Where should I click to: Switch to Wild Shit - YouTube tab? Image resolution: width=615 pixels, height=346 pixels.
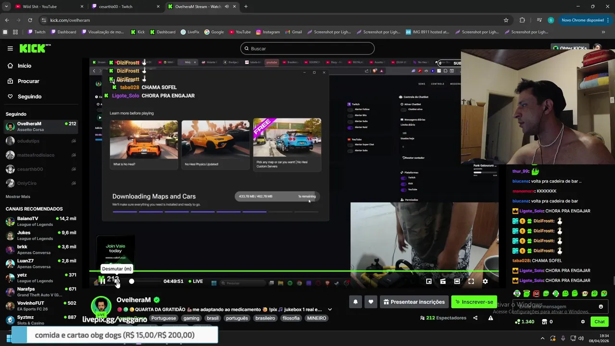(x=48, y=7)
